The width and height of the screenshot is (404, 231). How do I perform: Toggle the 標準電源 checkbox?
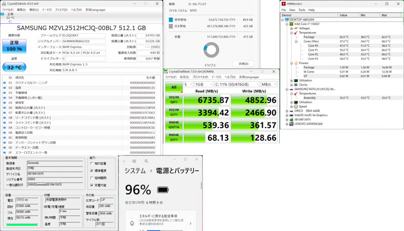92,171
